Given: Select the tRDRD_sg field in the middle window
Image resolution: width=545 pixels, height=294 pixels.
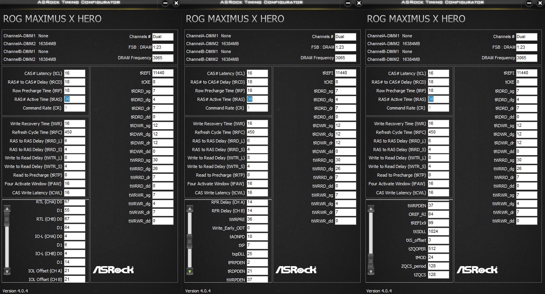Looking at the screenshot, I should (345, 91).
